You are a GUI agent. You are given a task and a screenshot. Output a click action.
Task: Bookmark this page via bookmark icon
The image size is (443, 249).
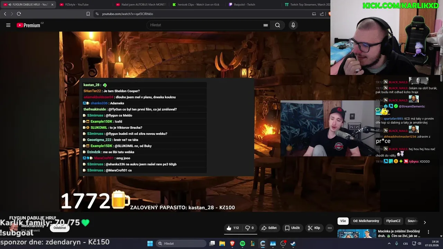pyautogui.click(x=88, y=14)
